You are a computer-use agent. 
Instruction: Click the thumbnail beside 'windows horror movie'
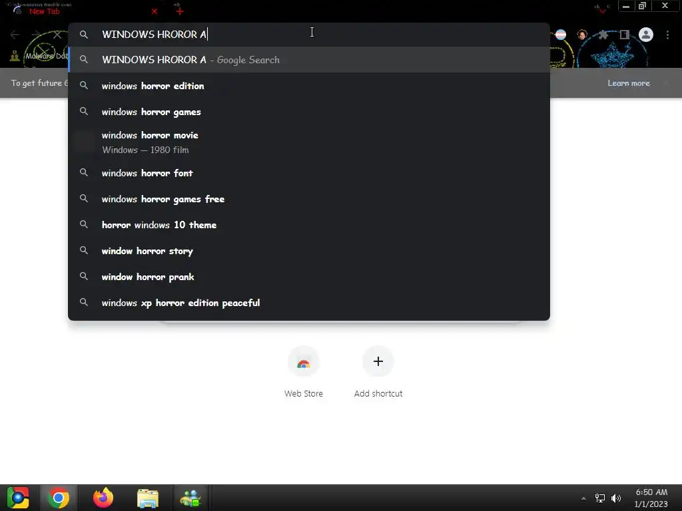[x=84, y=142]
